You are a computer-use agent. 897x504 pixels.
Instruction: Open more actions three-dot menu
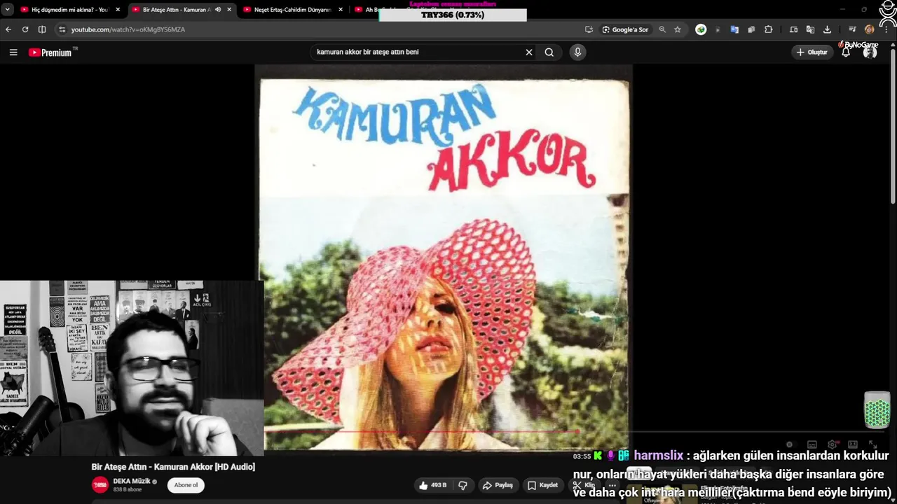click(612, 485)
